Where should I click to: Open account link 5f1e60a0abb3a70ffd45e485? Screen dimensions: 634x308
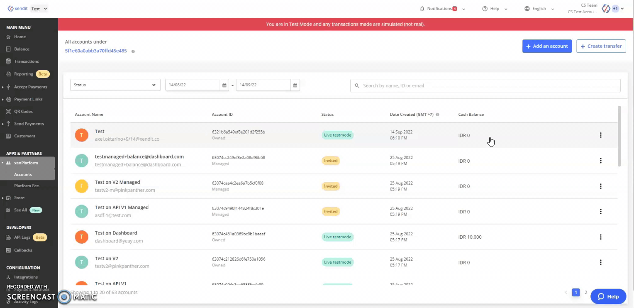pyautogui.click(x=96, y=51)
